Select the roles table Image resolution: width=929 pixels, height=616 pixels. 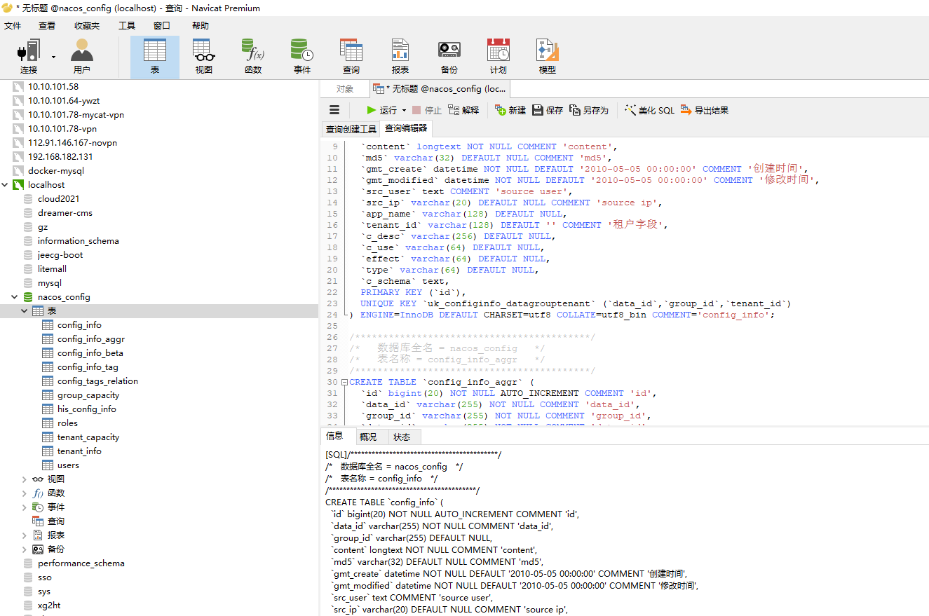click(x=67, y=423)
